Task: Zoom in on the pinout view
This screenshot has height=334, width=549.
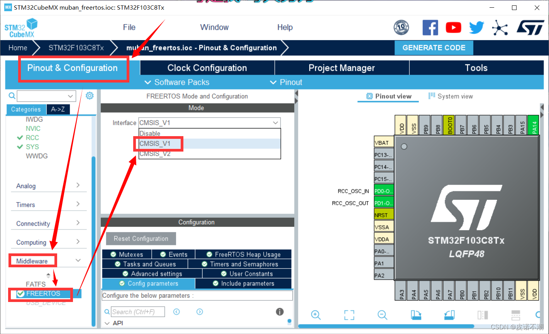Action: pyautogui.click(x=316, y=315)
